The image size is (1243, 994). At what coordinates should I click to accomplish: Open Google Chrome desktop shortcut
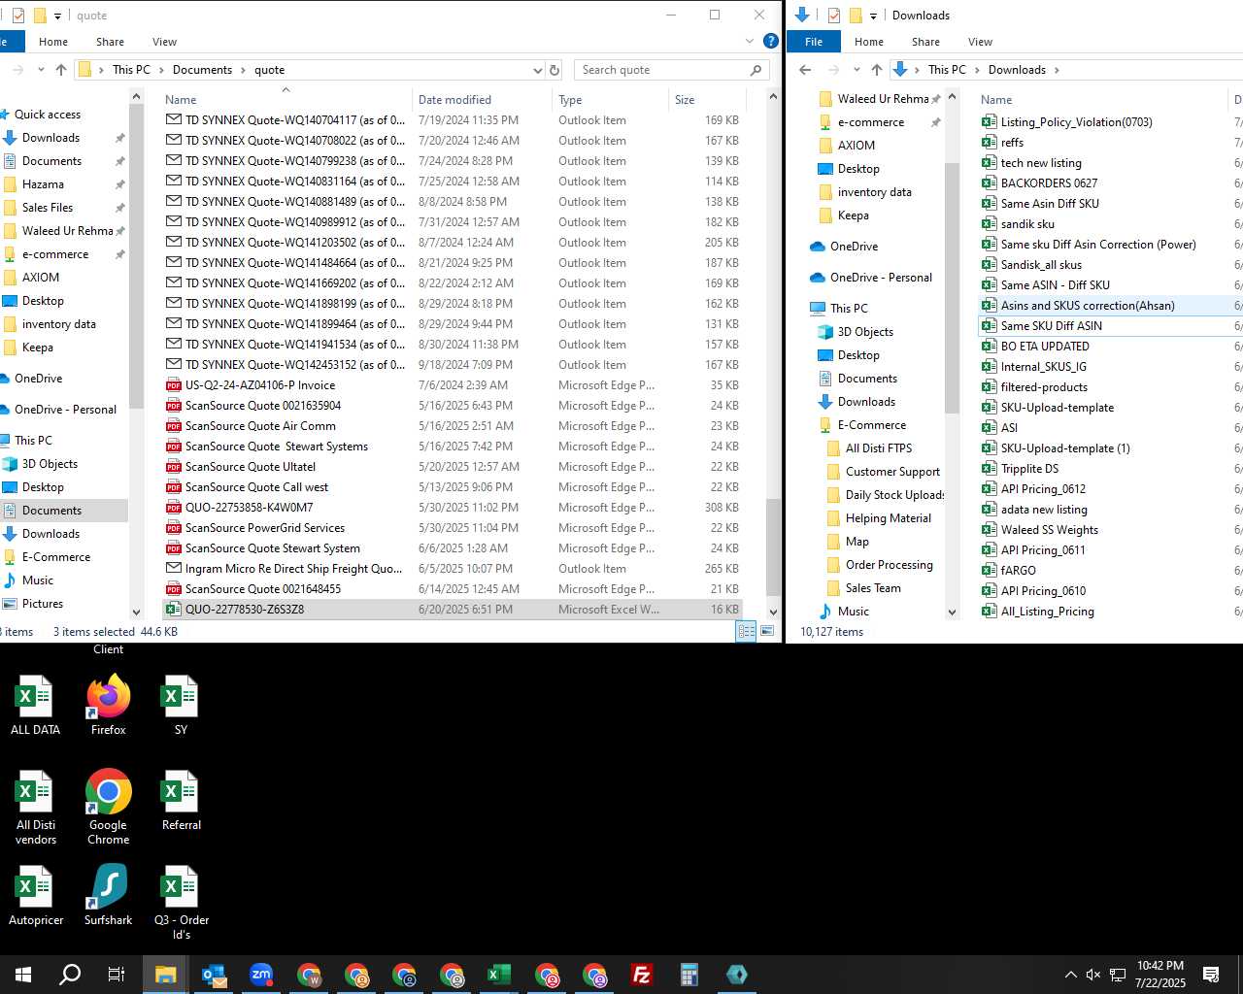pos(108,807)
